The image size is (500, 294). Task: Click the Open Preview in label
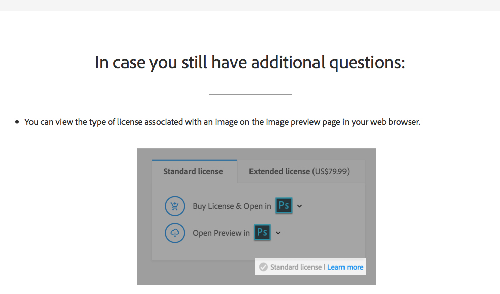(x=222, y=233)
